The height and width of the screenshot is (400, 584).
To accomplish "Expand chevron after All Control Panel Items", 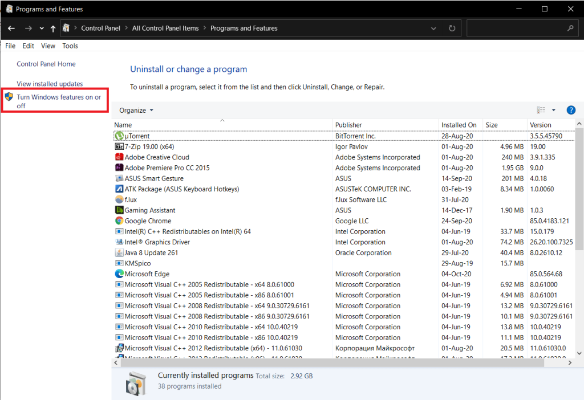I will point(205,28).
